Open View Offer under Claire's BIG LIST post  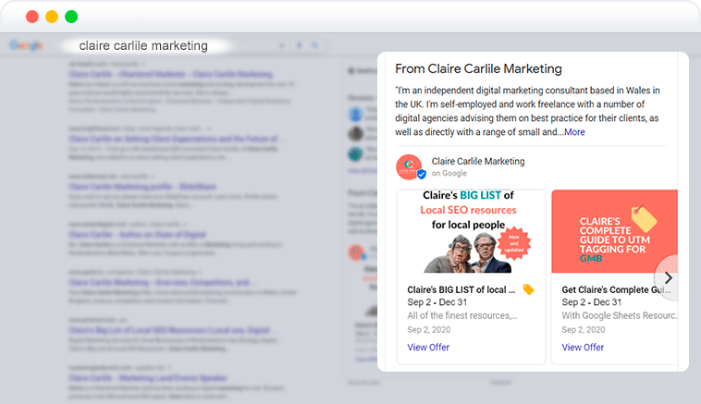428,348
